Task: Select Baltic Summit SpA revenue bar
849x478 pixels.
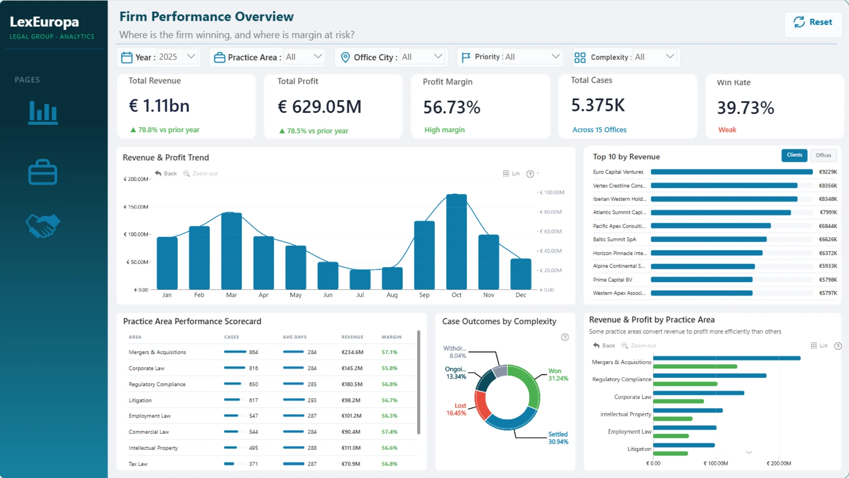Action: [708, 239]
